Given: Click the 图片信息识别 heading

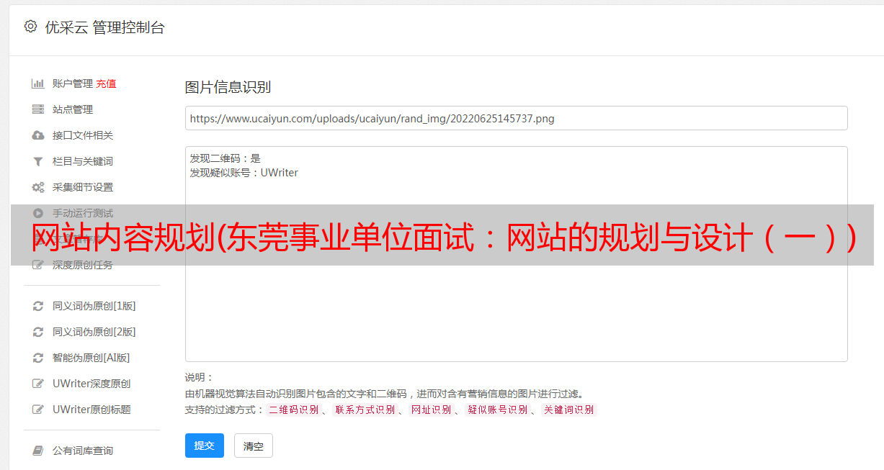Looking at the screenshot, I should tap(228, 87).
